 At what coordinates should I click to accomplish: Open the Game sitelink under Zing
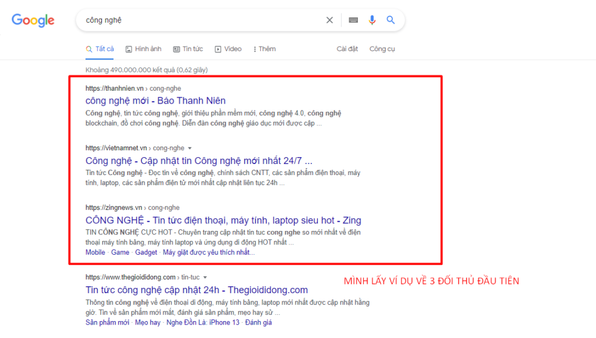120,252
